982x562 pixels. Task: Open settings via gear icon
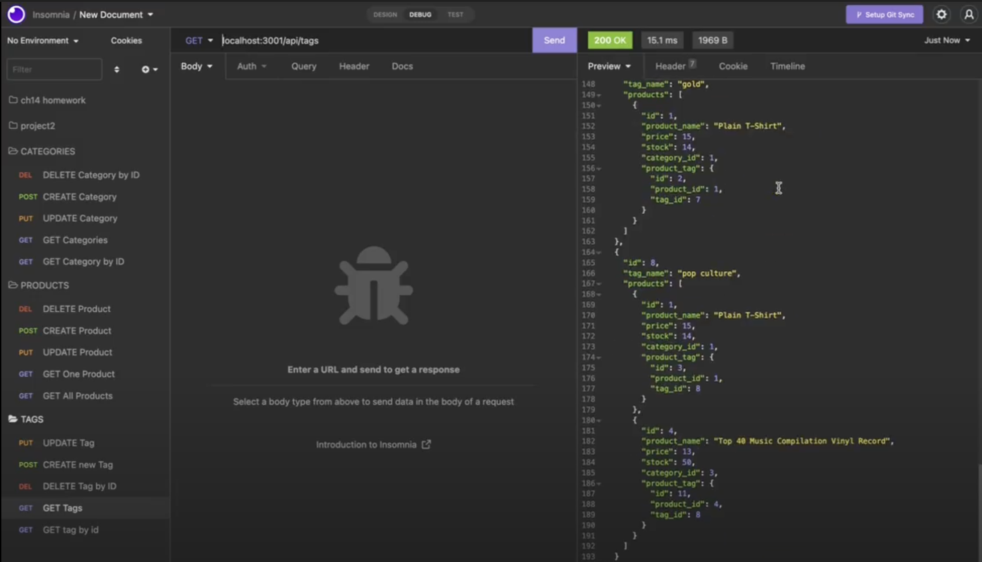tap(941, 15)
